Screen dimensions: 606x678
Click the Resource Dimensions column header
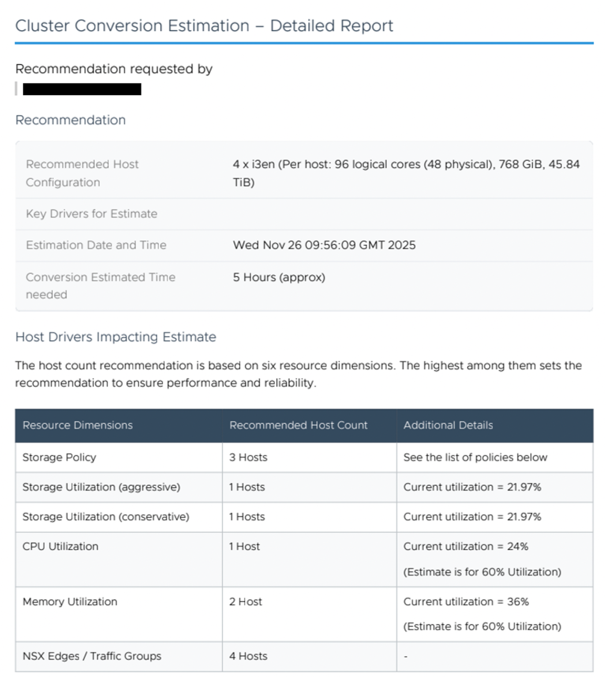click(x=78, y=425)
